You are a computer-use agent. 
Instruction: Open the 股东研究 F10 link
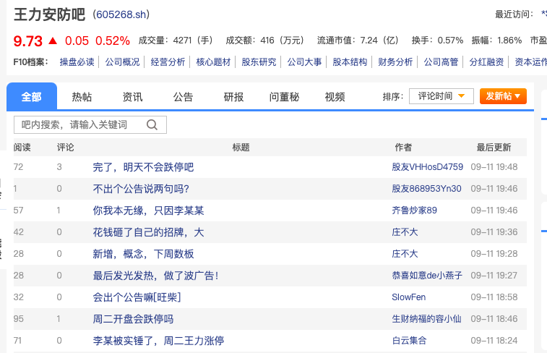pyautogui.click(x=259, y=62)
